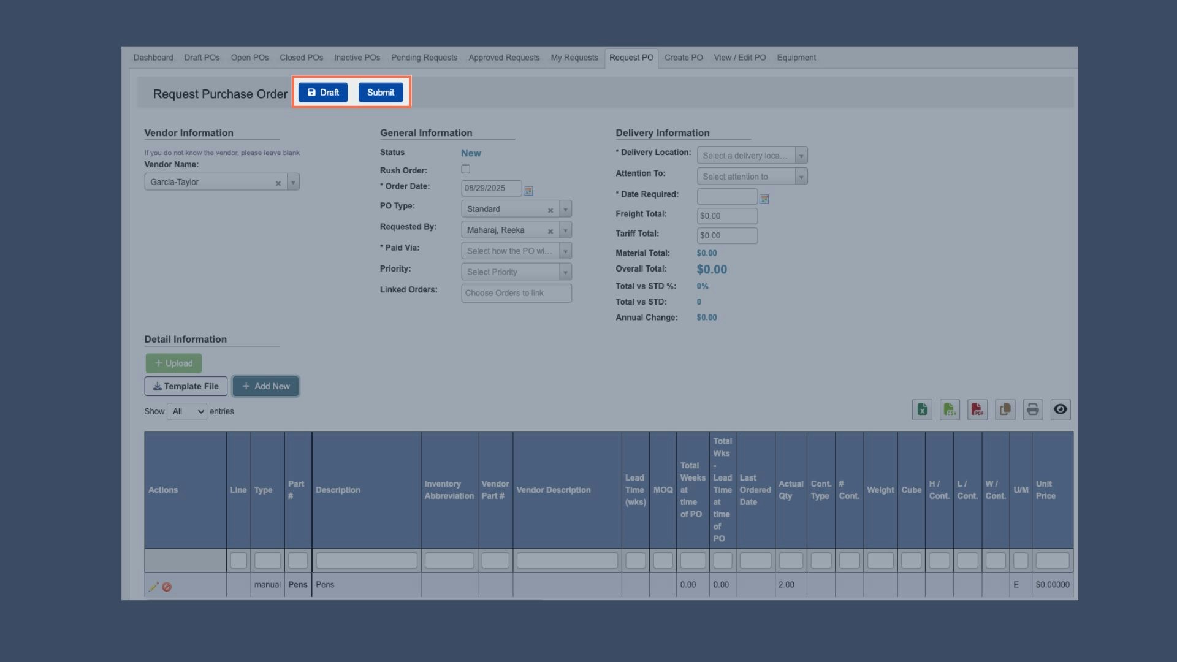Image resolution: width=1177 pixels, height=662 pixels.
Task: Click the print table icon
Action: click(1033, 409)
